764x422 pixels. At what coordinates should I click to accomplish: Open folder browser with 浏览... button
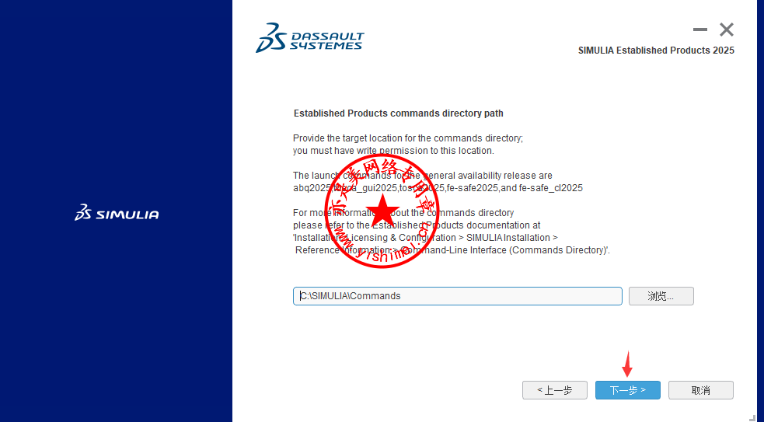point(661,296)
